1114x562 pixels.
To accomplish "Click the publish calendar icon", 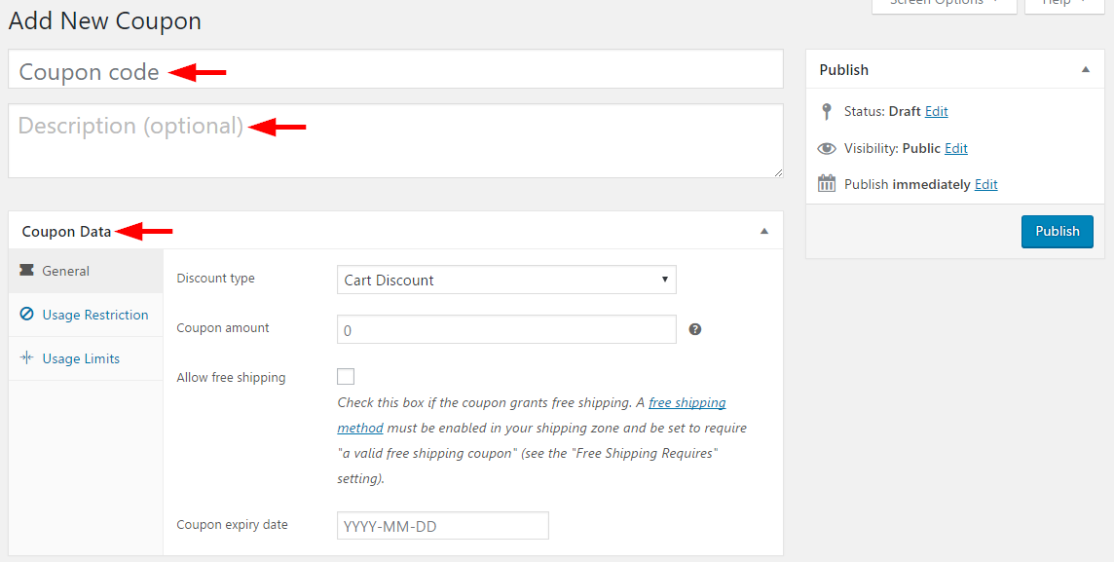I will coord(827,183).
